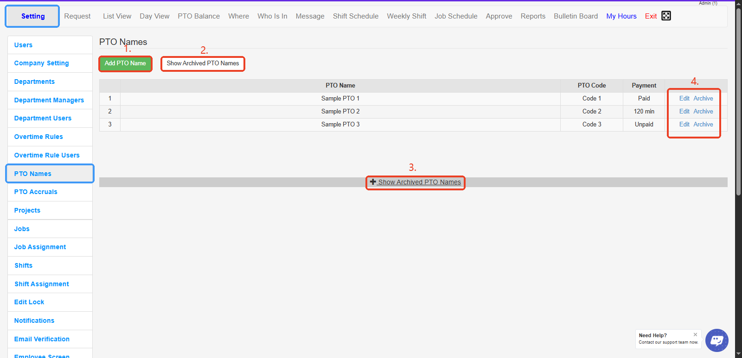Edit Sample PTO 3 entry

[684, 125]
